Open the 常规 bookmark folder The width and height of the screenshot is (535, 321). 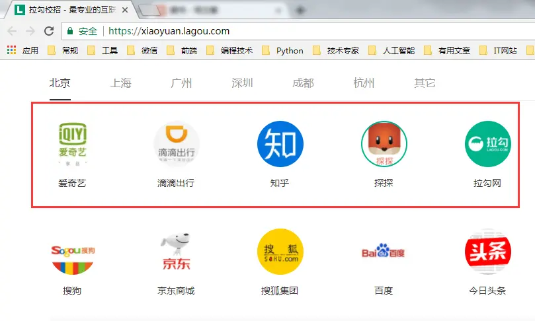tap(63, 50)
